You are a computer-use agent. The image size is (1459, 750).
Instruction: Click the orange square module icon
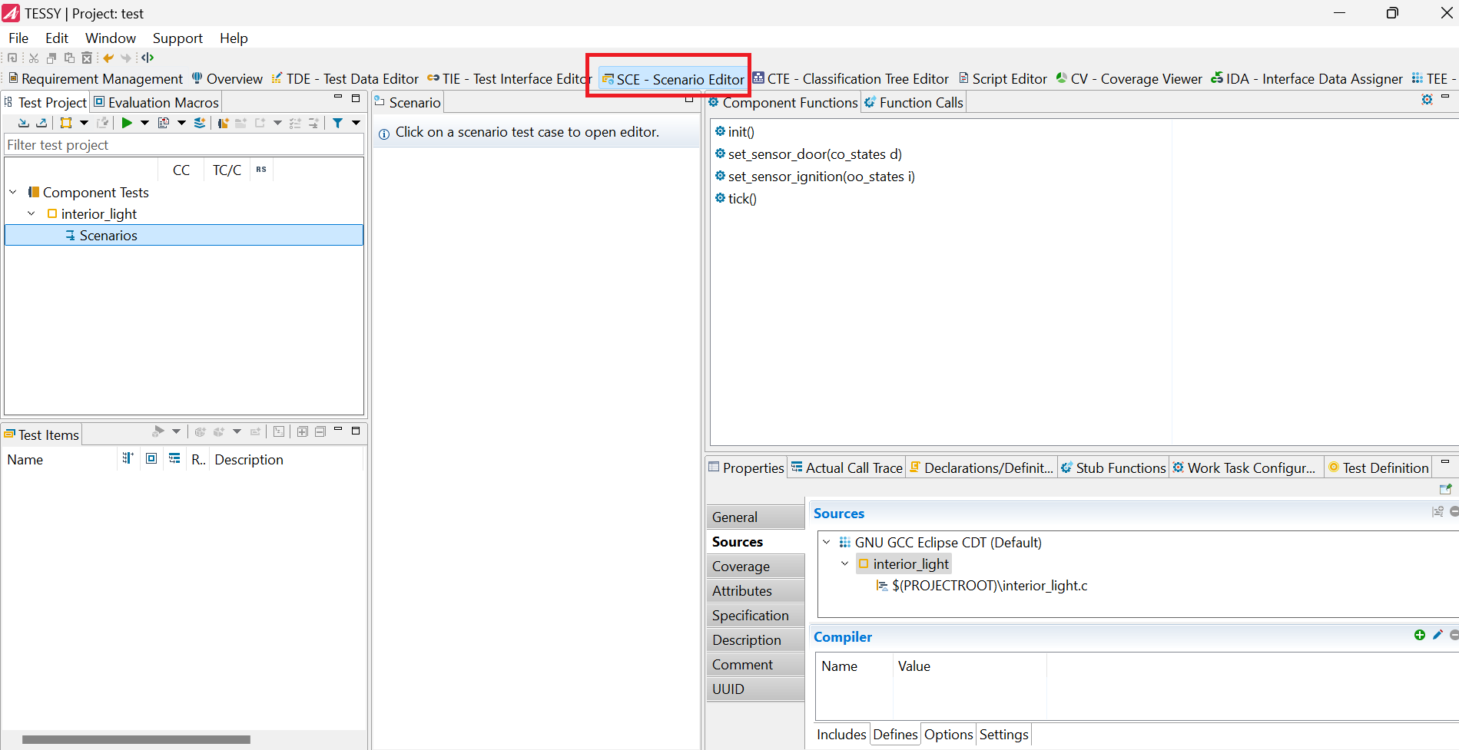coord(66,123)
